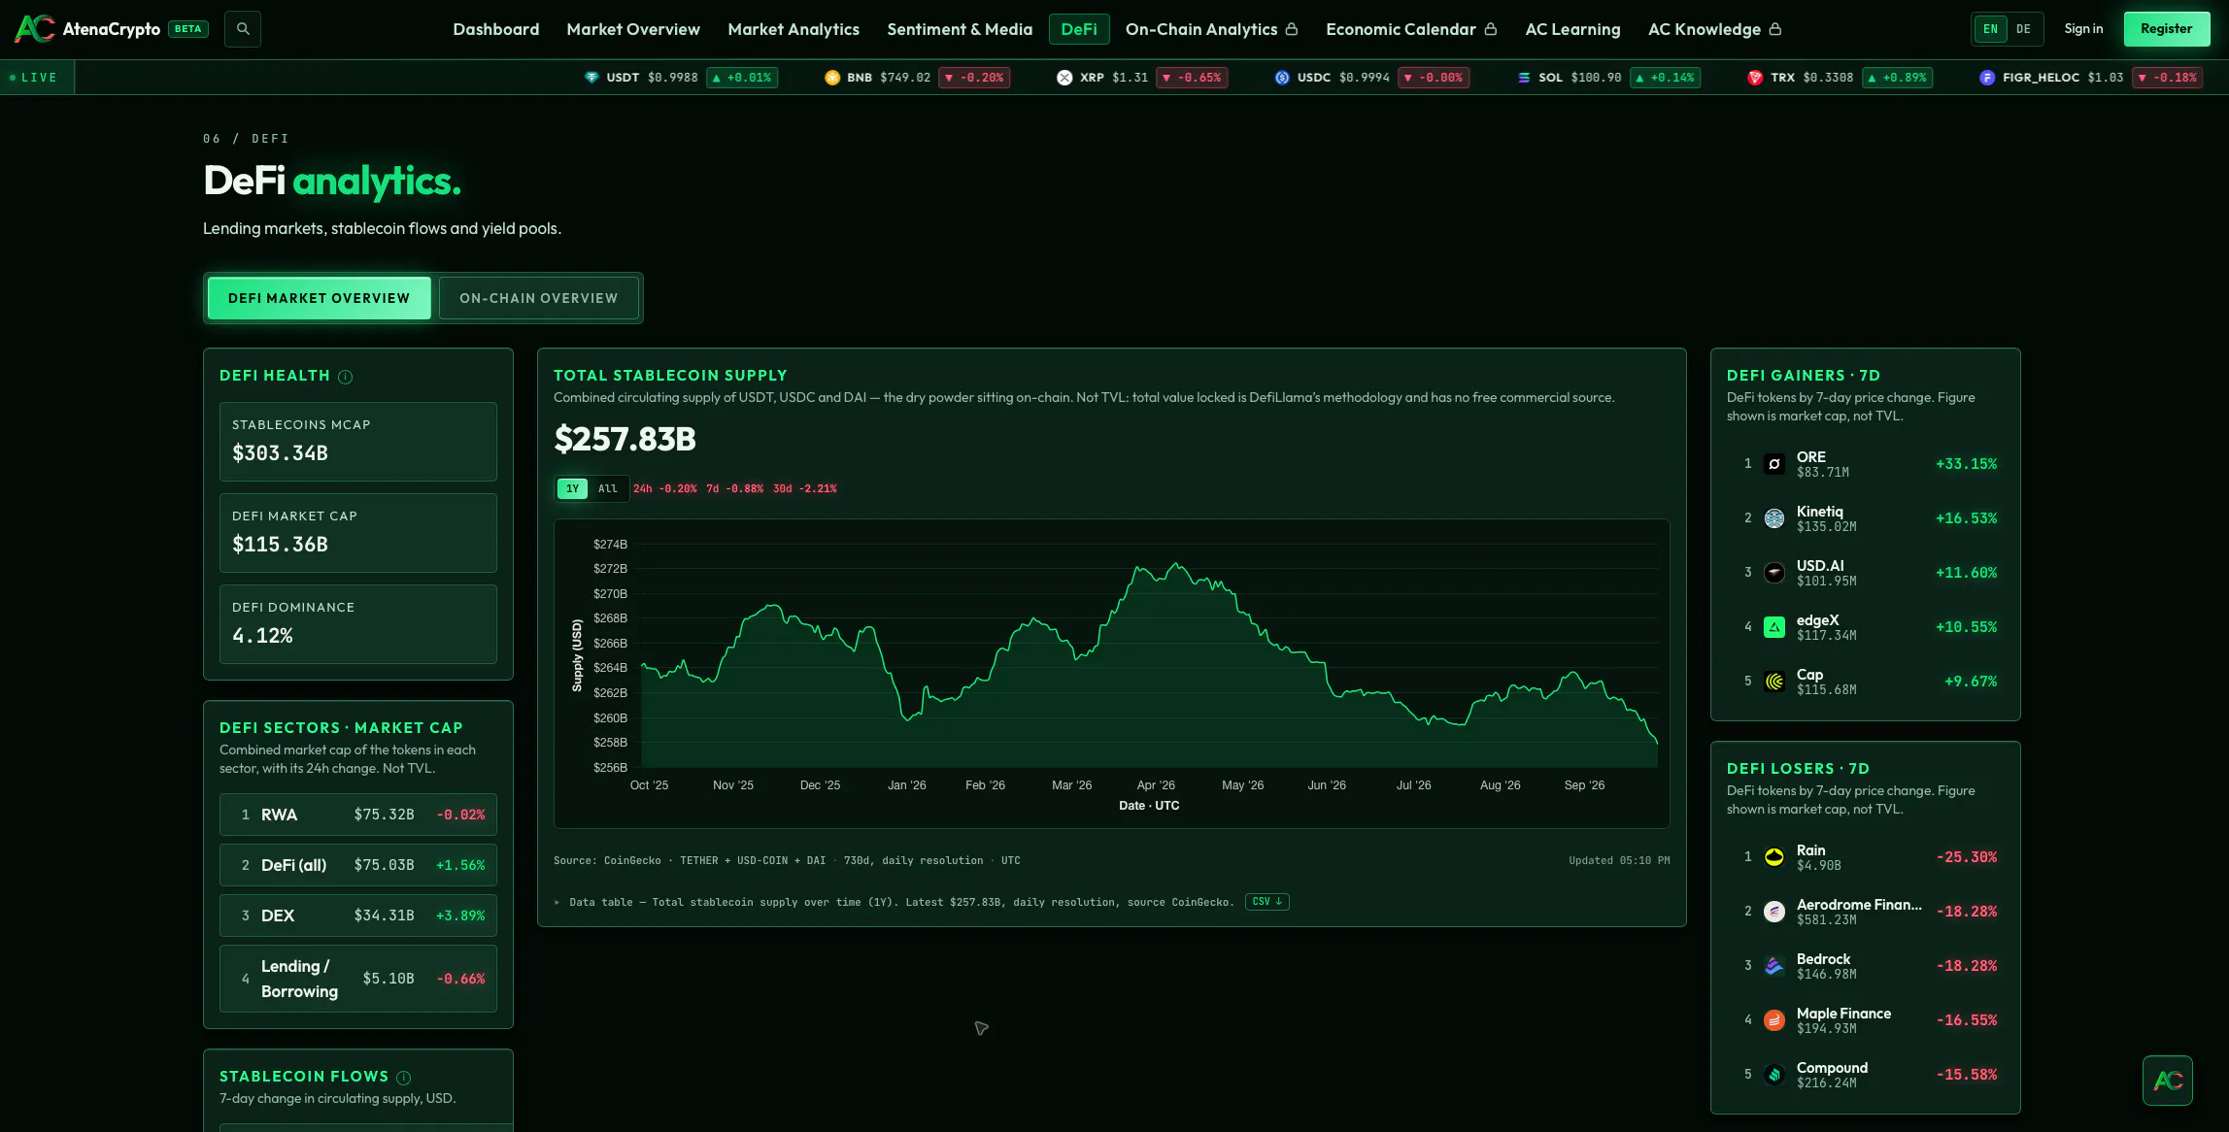Image resolution: width=2229 pixels, height=1132 pixels.
Task: Click the Cap token icon
Action: (1774, 682)
